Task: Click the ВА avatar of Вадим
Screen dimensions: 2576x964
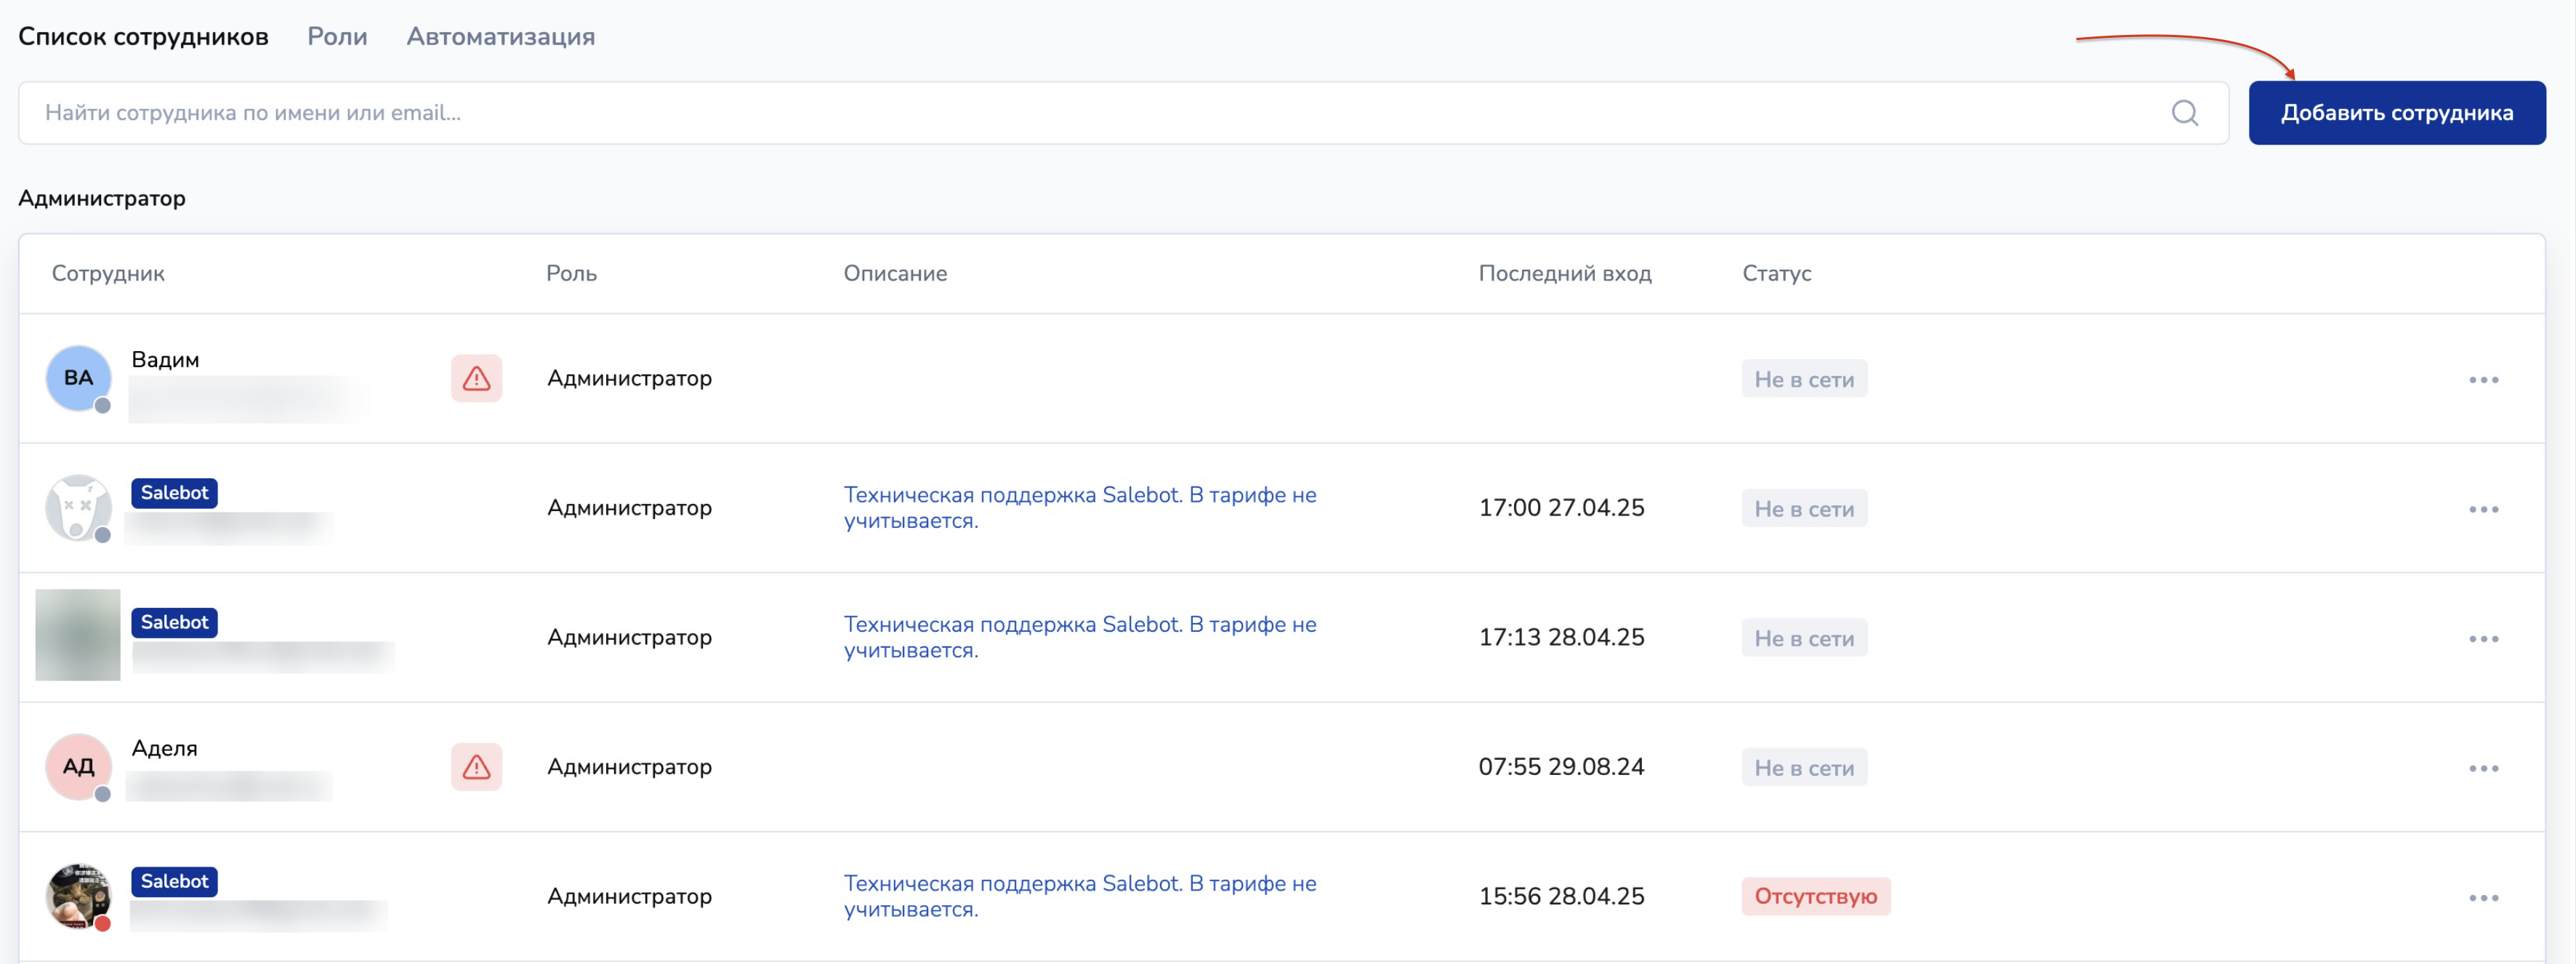Action: (x=78, y=378)
